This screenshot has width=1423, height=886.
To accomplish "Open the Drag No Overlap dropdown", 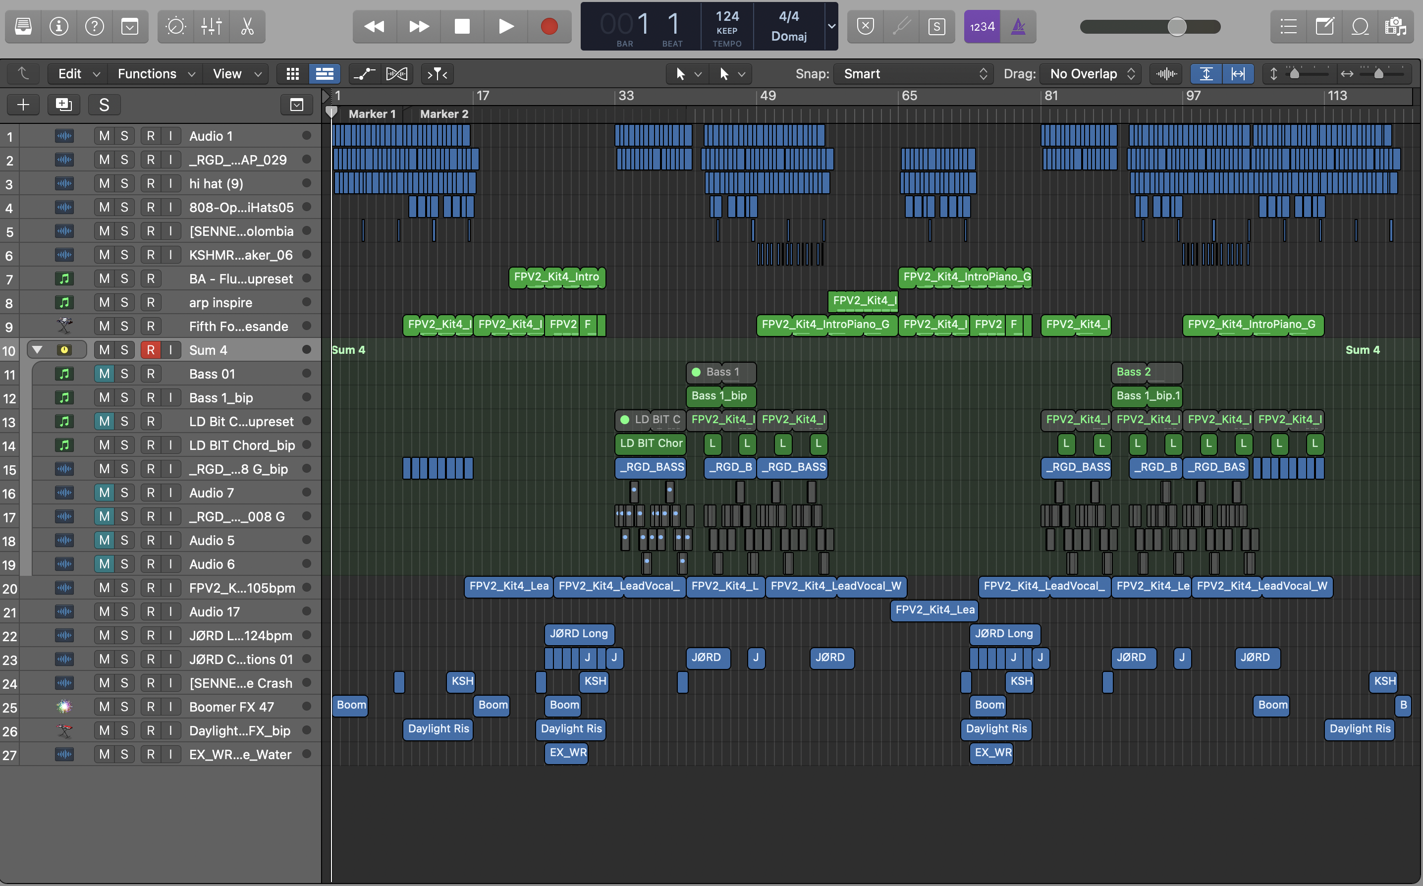I will pos(1092,74).
